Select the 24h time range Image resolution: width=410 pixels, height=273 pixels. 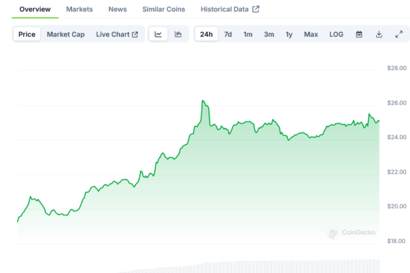pos(207,34)
